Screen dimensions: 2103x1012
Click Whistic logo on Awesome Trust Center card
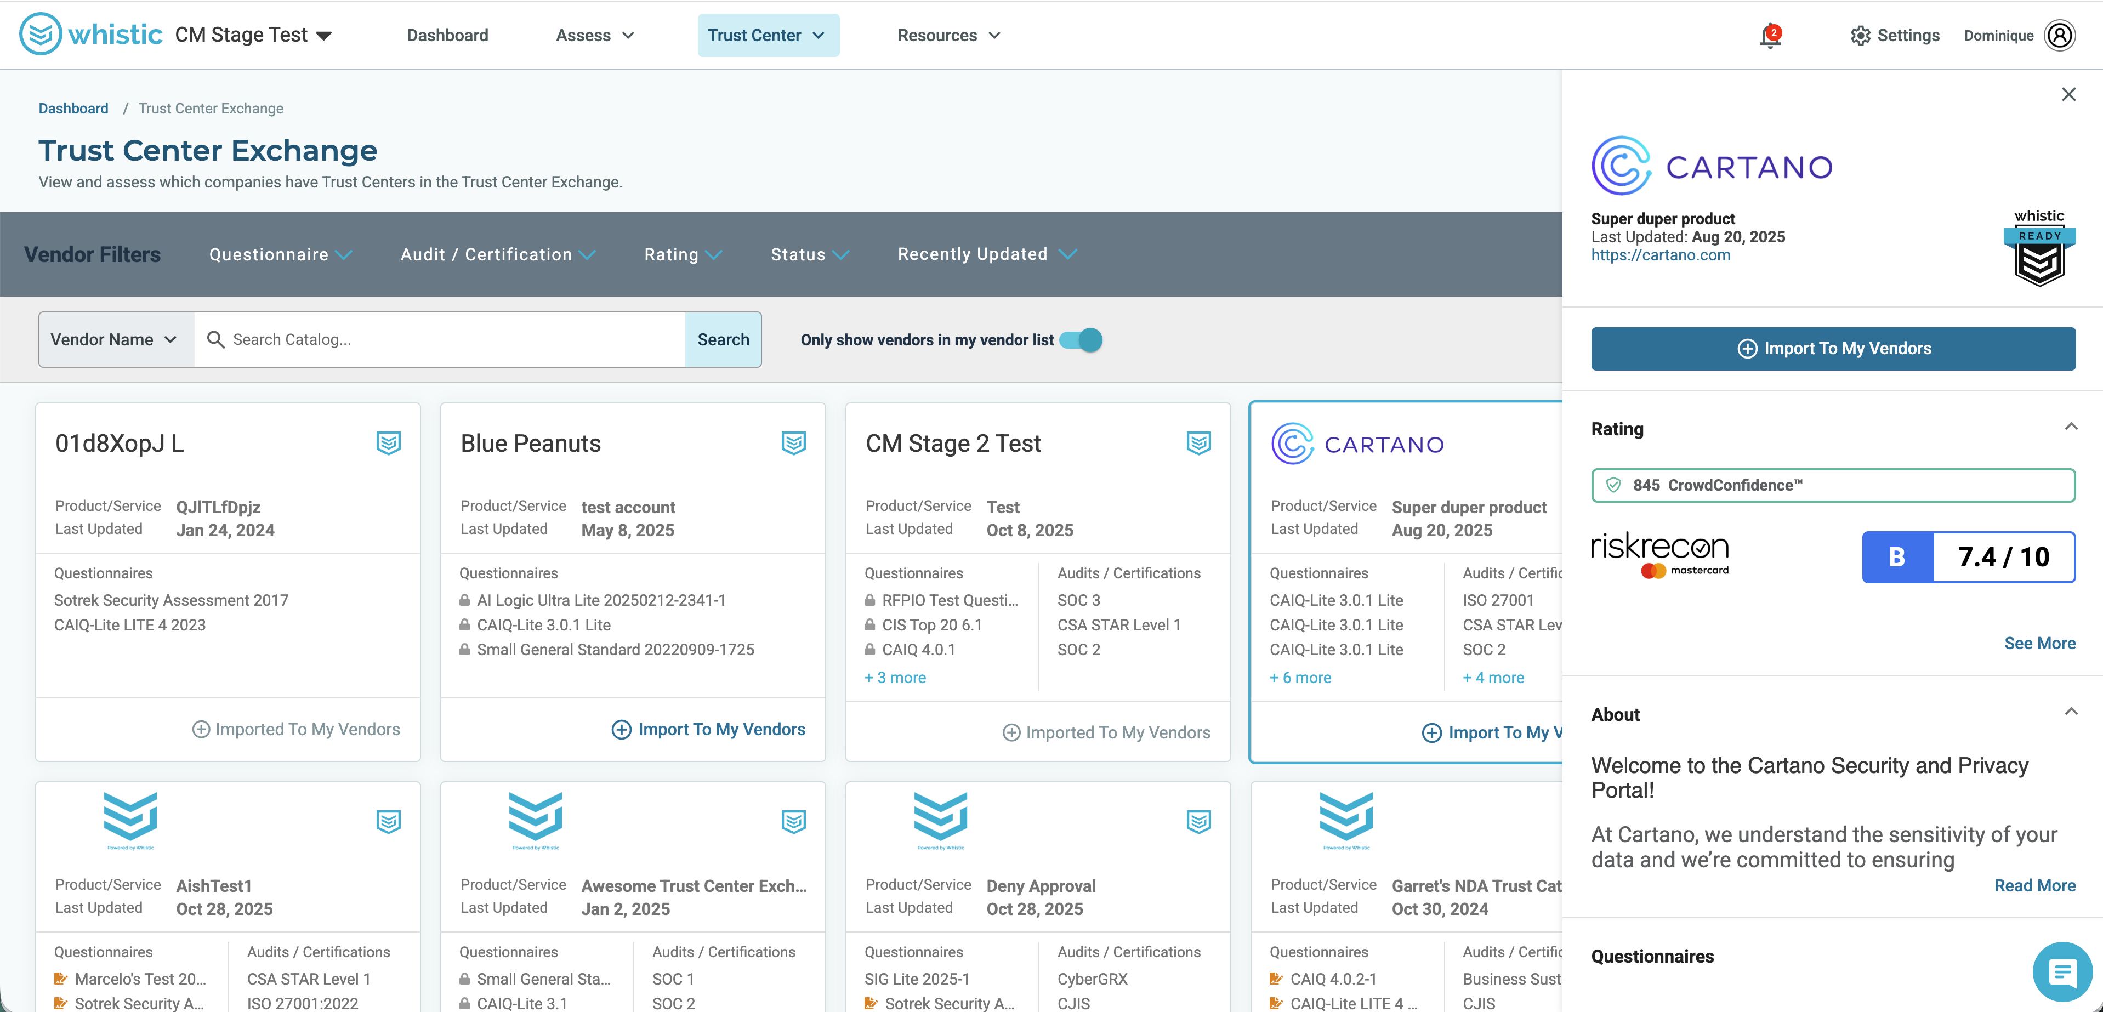click(536, 820)
